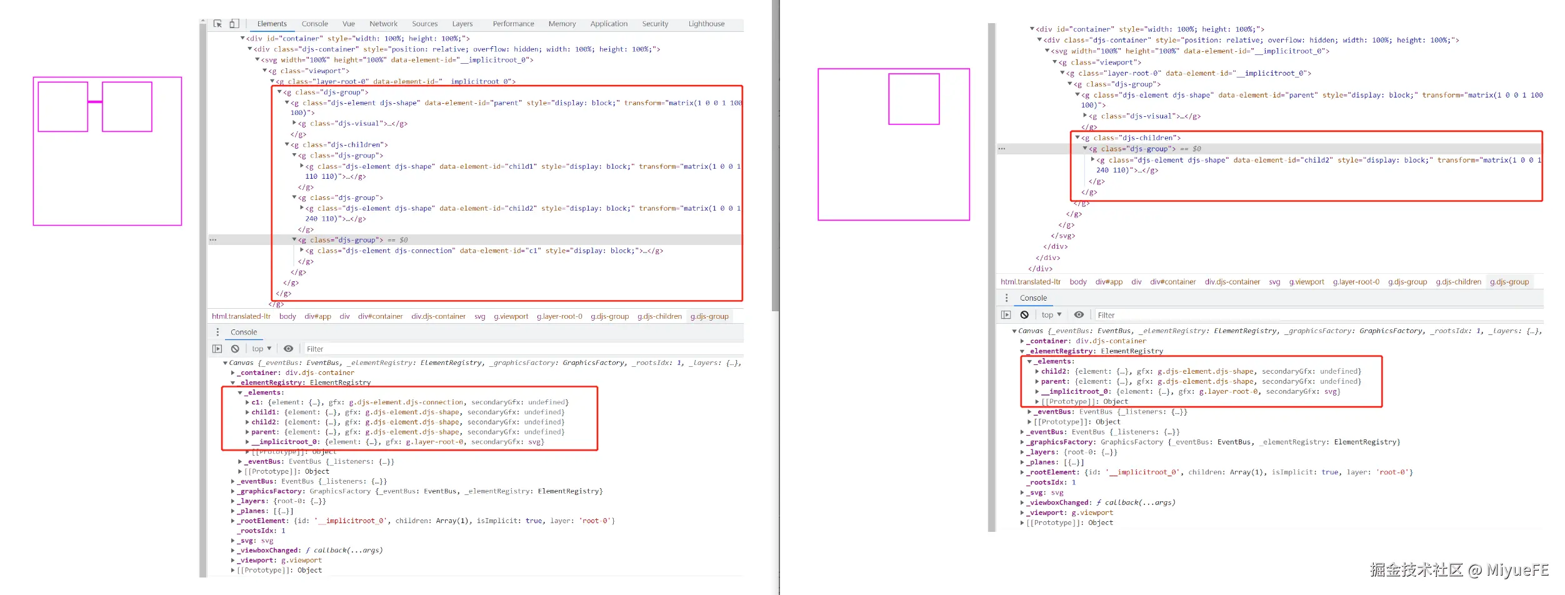This screenshot has height=595, width=1565.
Task: Click _viewport: g.viewport in right console
Action: (1071, 512)
